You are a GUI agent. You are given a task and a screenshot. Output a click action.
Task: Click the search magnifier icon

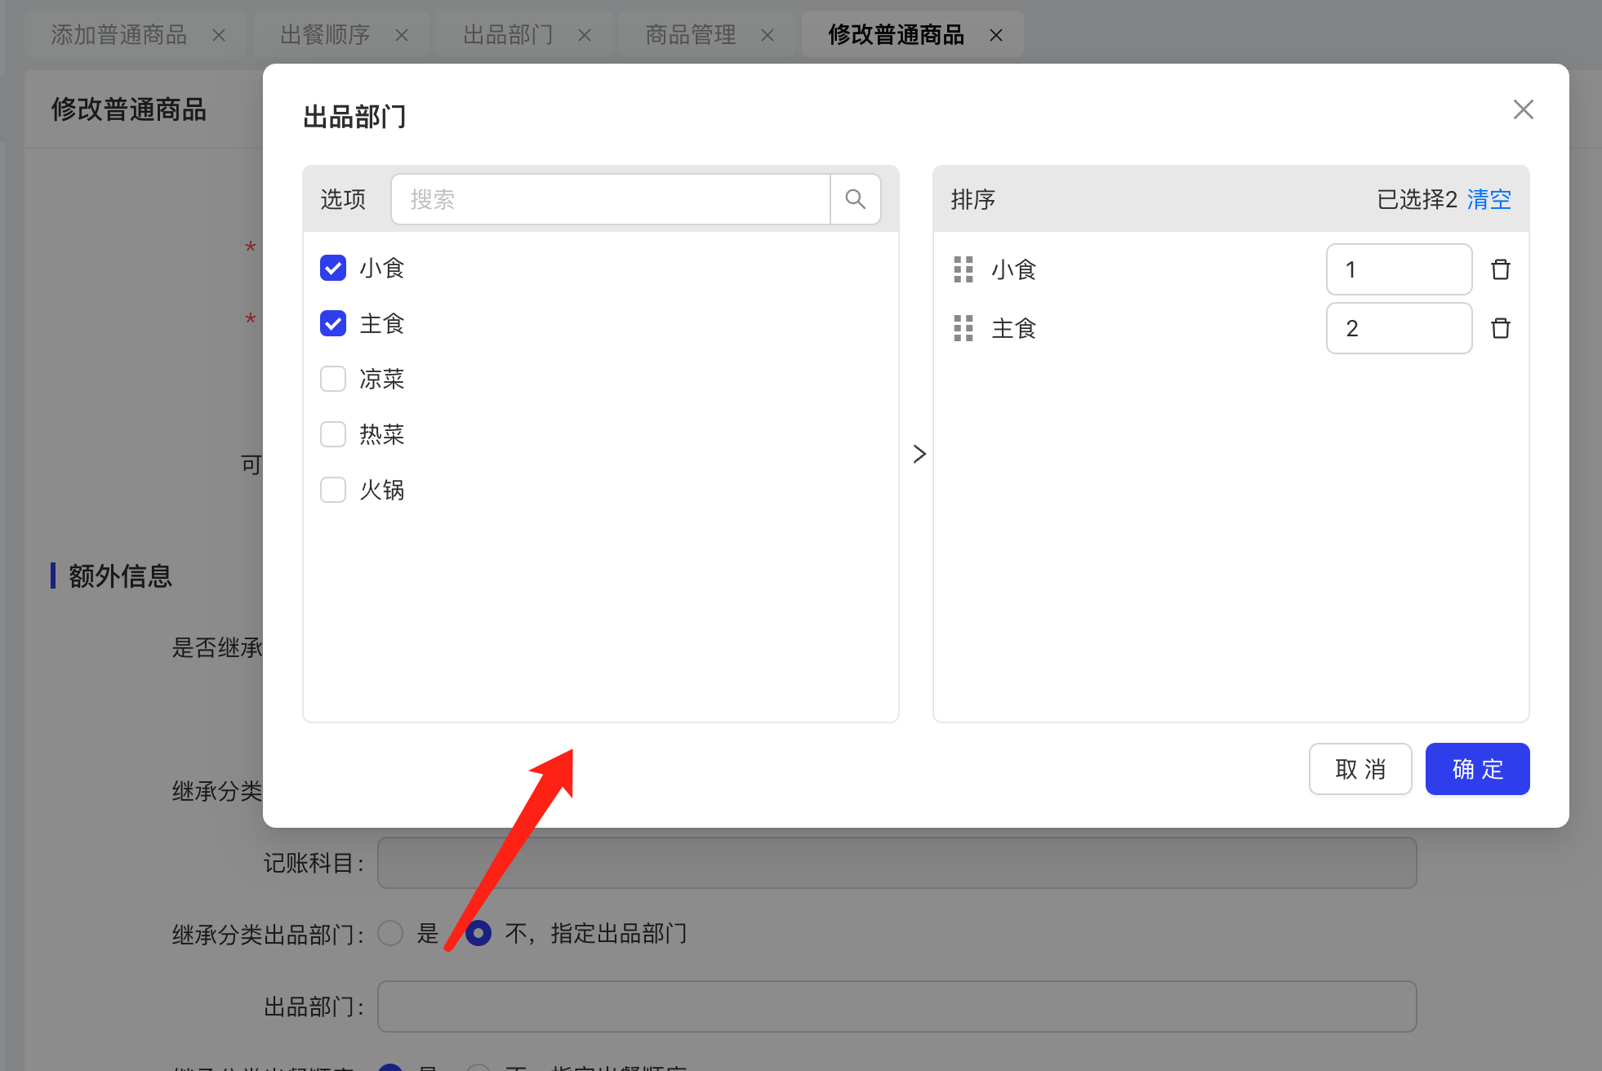855,199
